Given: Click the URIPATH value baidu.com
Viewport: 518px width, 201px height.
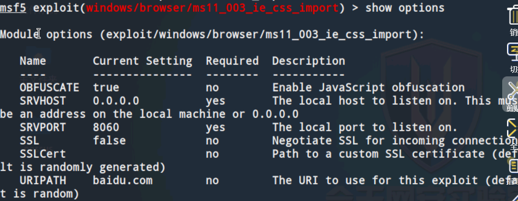Looking at the screenshot, I should pyautogui.click(x=123, y=180).
